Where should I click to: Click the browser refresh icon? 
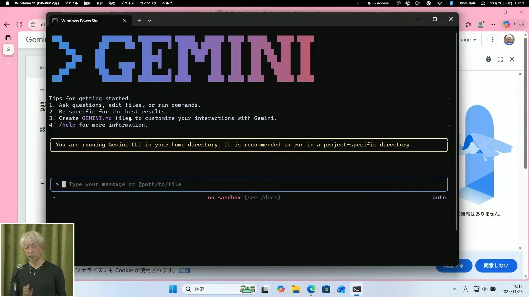[19, 24]
